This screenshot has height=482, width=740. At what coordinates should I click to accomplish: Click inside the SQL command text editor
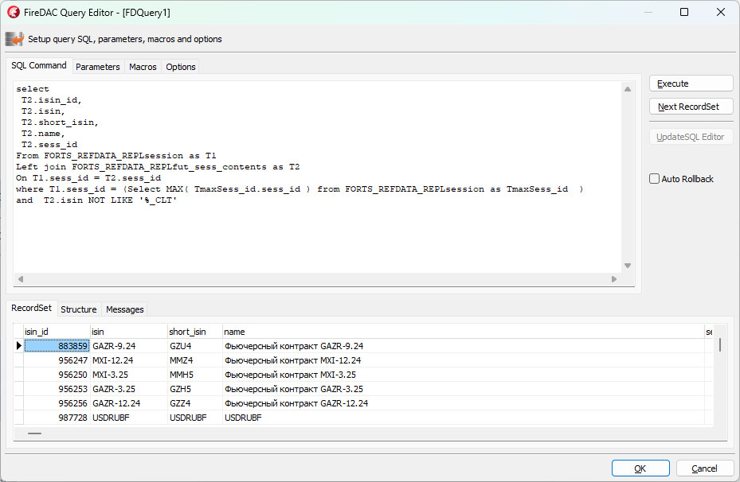(x=317, y=177)
